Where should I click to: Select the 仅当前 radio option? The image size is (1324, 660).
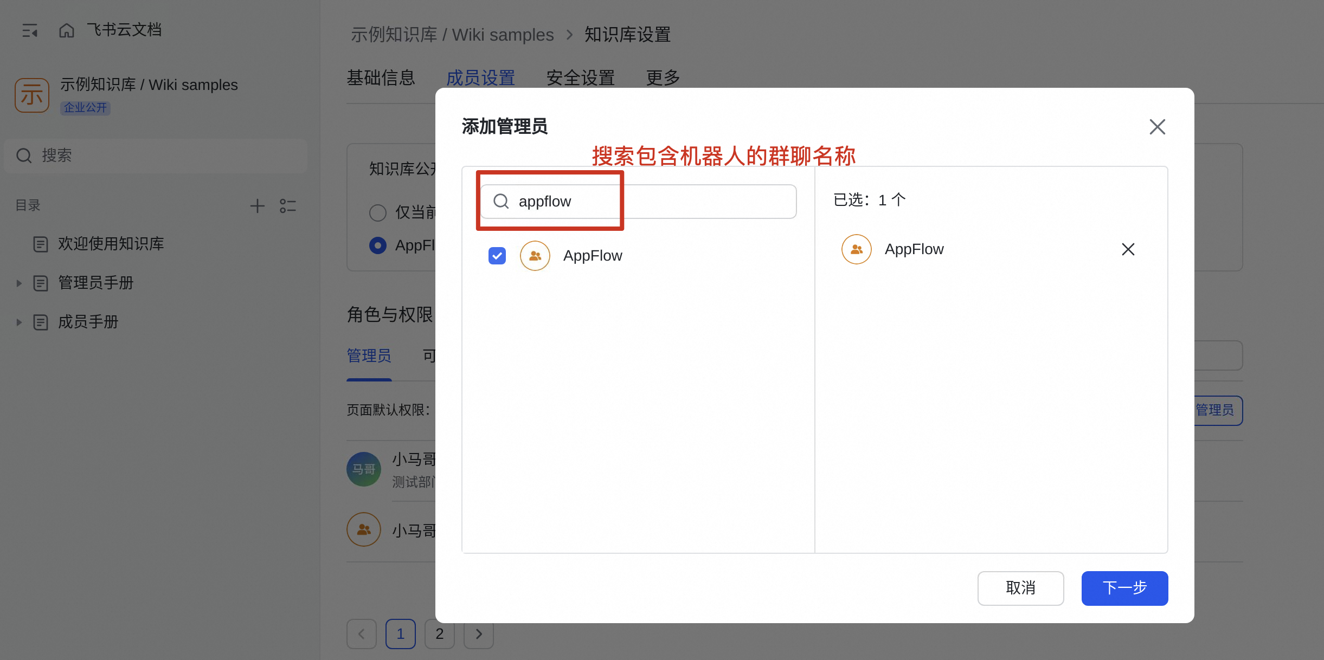(378, 212)
